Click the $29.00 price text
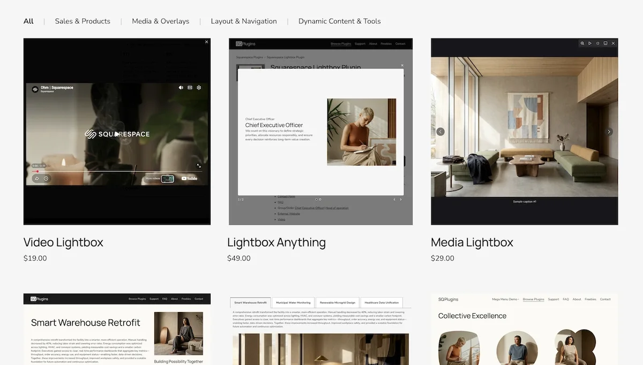643x365 pixels. [443, 258]
